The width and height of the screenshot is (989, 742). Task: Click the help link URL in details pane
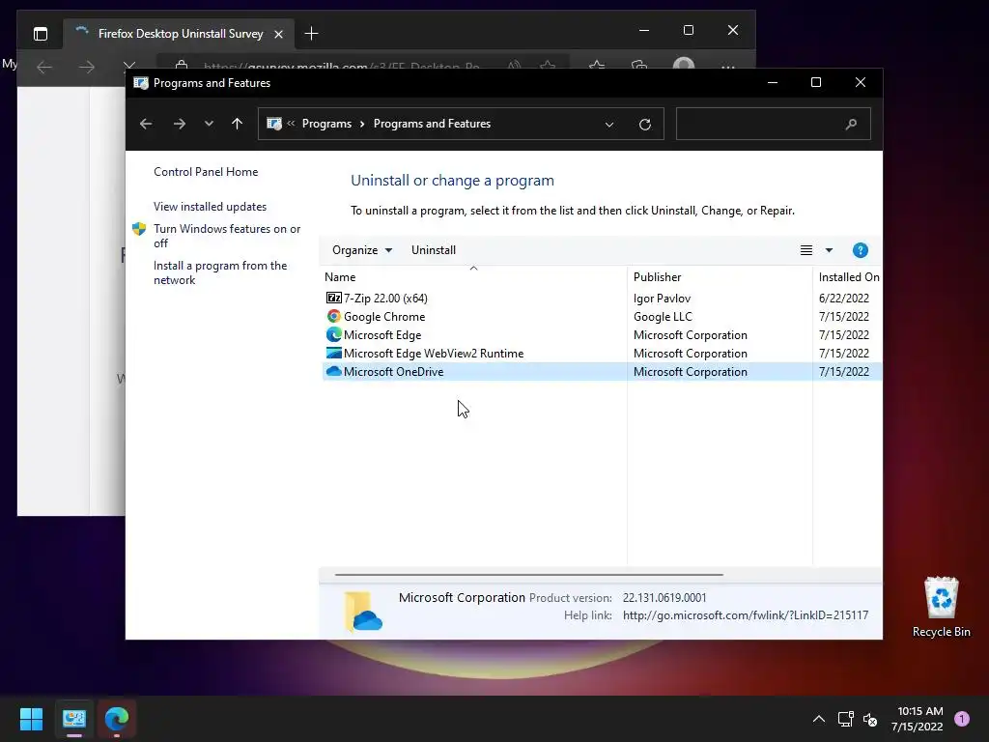746,615
